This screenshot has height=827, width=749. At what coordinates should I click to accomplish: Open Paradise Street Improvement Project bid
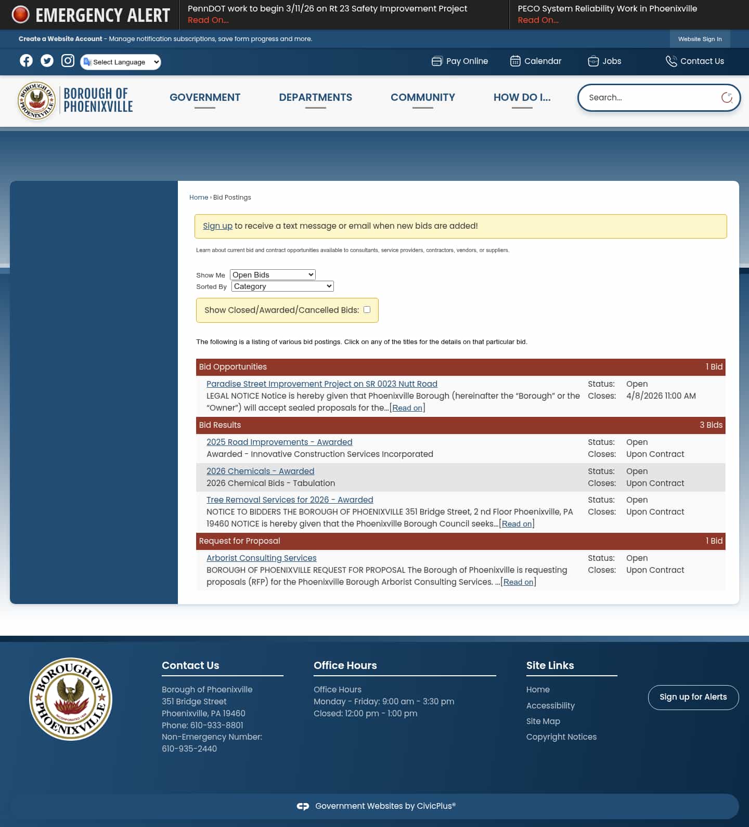pyautogui.click(x=322, y=384)
